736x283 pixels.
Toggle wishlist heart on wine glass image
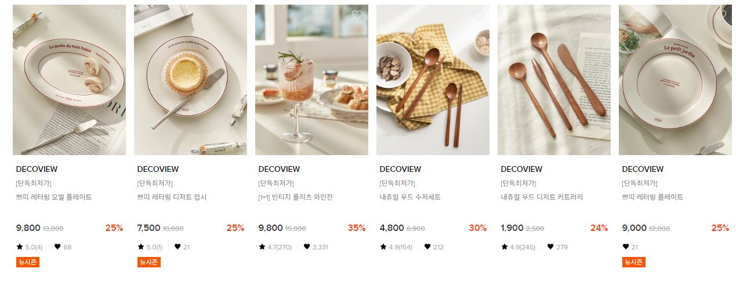pos(357,16)
